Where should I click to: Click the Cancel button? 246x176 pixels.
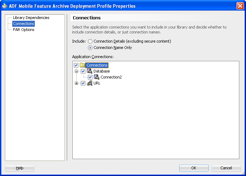[x=226, y=168]
